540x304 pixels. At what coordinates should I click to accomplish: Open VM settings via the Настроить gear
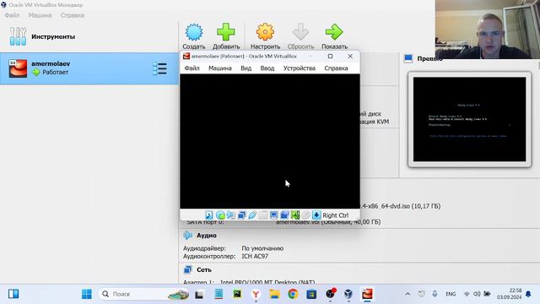click(265, 36)
